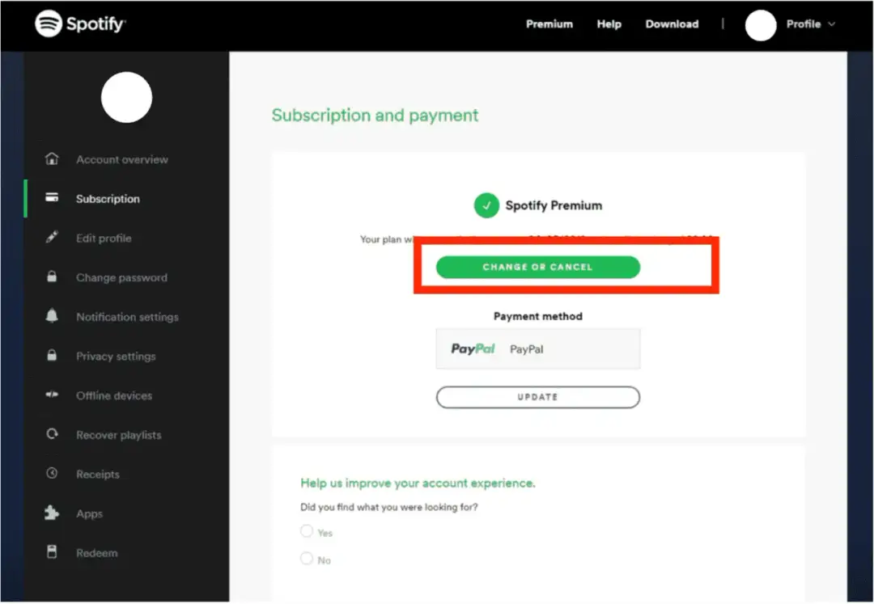Select the card icon next to Subscription
Image resolution: width=874 pixels, height=604 pixels.
pos(52,198)
